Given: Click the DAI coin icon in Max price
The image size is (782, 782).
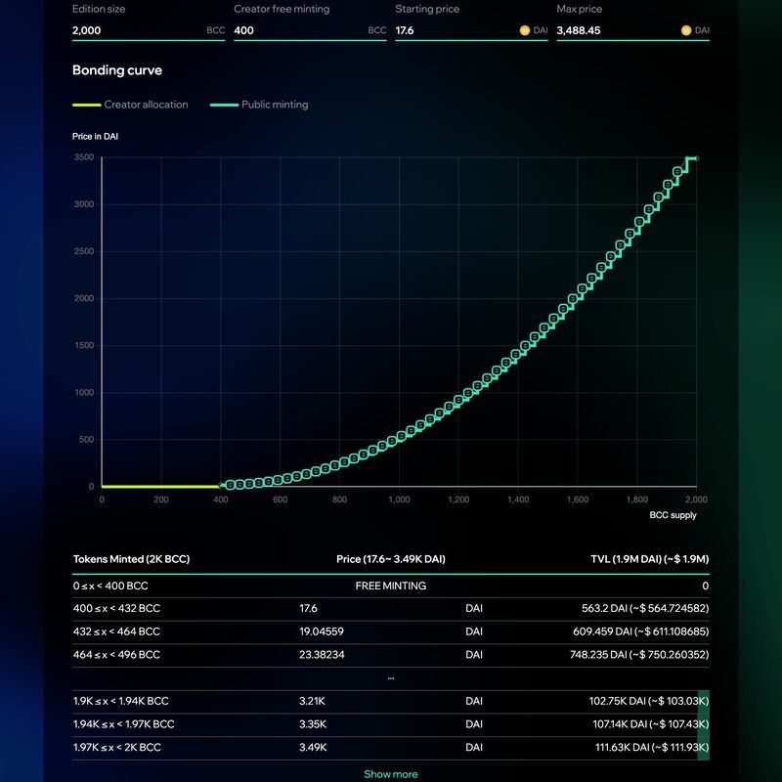Looking at the screenshot, I should pyautogui.click(x=686, y=30).
